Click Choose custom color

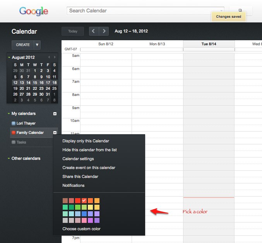pos(81,229)
